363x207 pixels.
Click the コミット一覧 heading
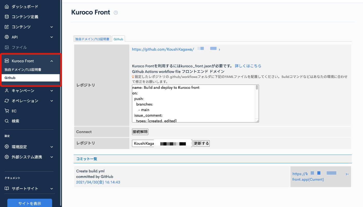click(87, 159)
